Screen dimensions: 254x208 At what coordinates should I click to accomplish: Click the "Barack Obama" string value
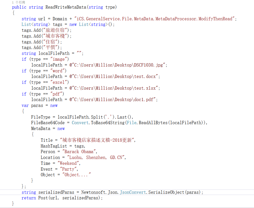coord(79,152)
